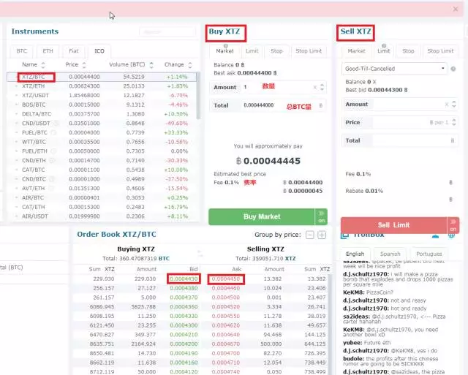Mark AIR/BTC as favorite via row marker
The width and height of the screenshot is (468, 375).
pos(16,198)
